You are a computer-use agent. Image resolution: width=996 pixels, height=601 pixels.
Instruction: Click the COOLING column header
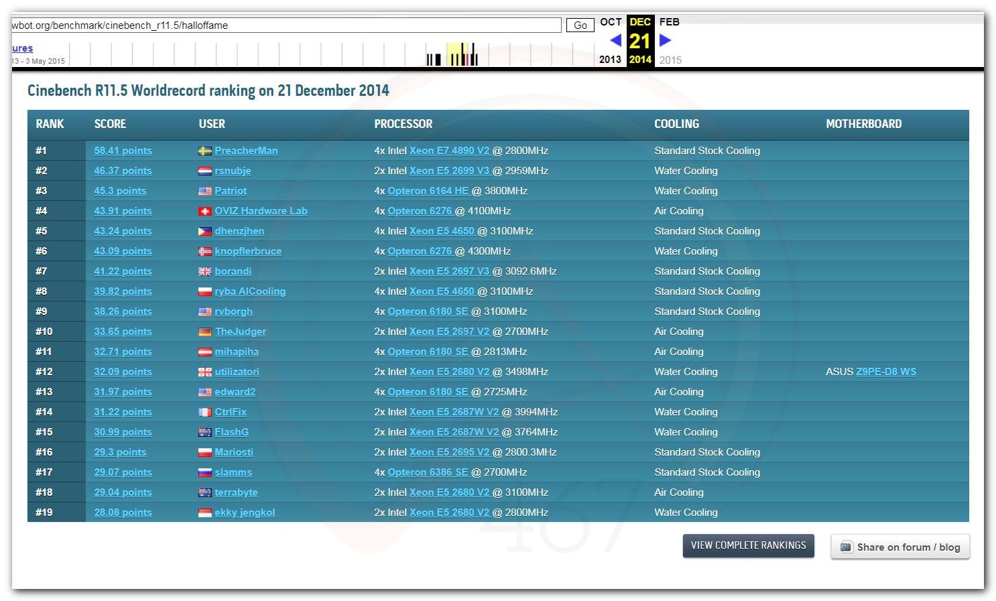click(x=676, y=124)
